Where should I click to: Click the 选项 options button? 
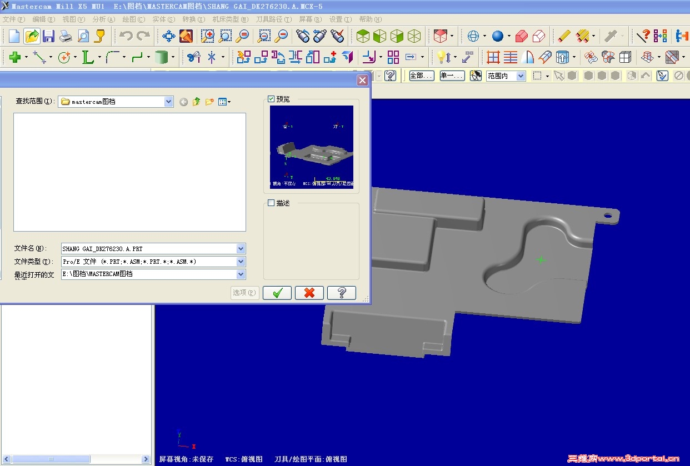[x=245, y=293]
